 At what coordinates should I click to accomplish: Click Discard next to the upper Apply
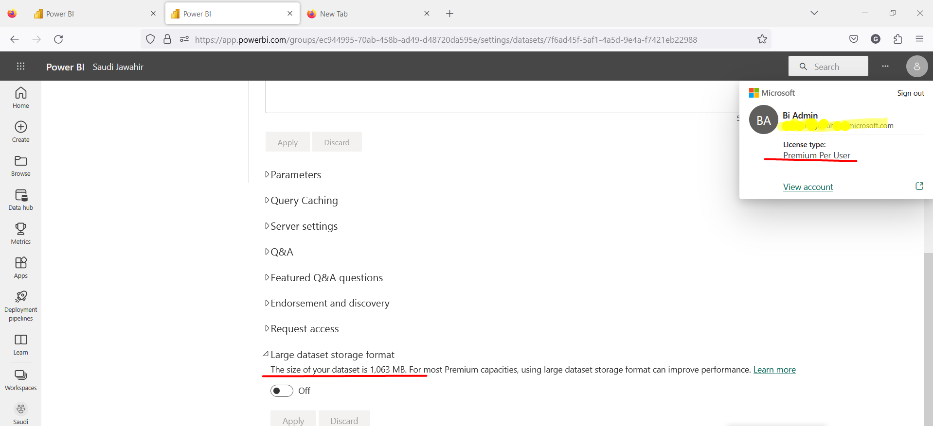(337, 142)
